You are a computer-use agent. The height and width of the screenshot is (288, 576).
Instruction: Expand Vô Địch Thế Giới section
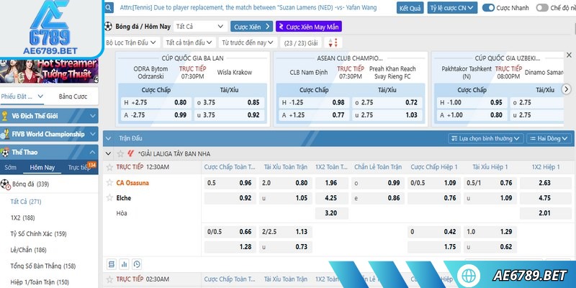[x=49, y=116]
